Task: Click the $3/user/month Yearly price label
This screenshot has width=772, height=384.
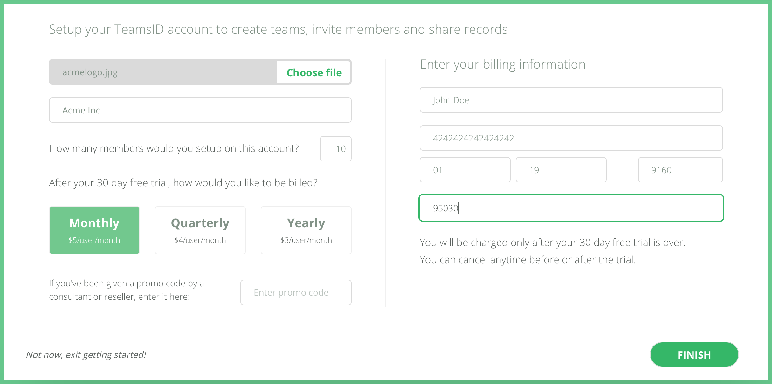Action: 306,240
